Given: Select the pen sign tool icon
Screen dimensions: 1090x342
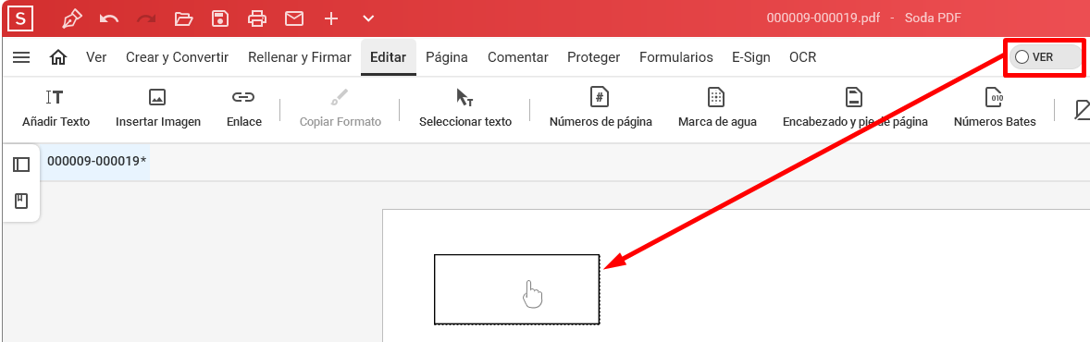Looking at the screenshot, I should tap(71, 18).
